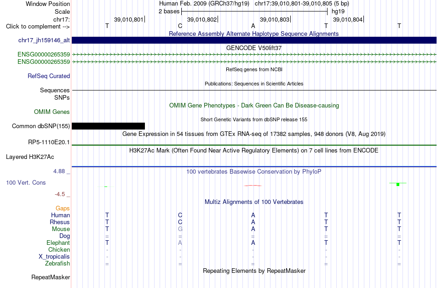
Task: Open 'Reference Assembly Alternate Haplotype Sequence Alignments' track title
Action: click(x=254, y=34)
